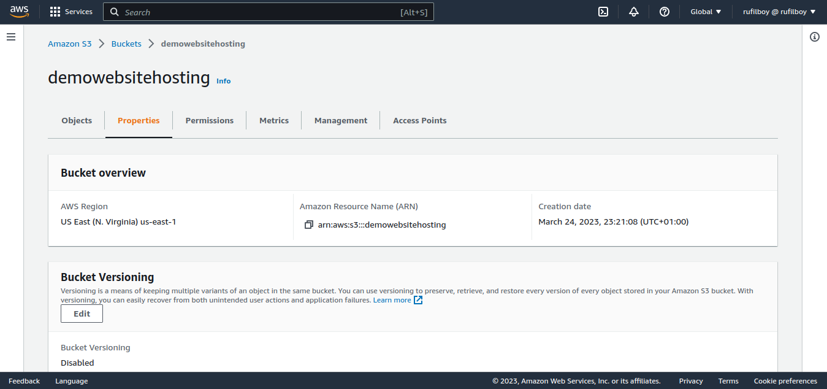Screen dimensions: 827x389
Task: Expand the Global region dropdown
Action: 706,12
